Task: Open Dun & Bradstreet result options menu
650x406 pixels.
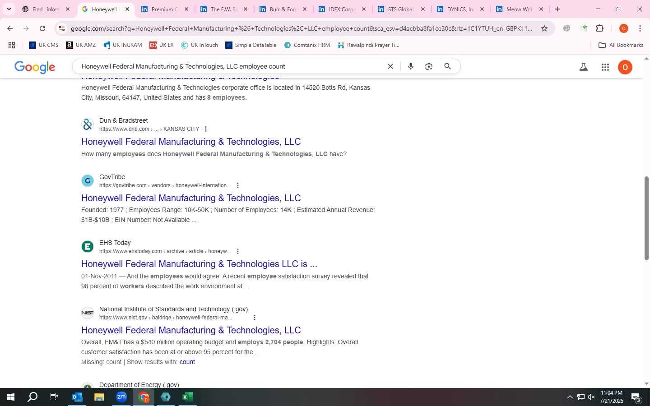Action: point(206,129)
